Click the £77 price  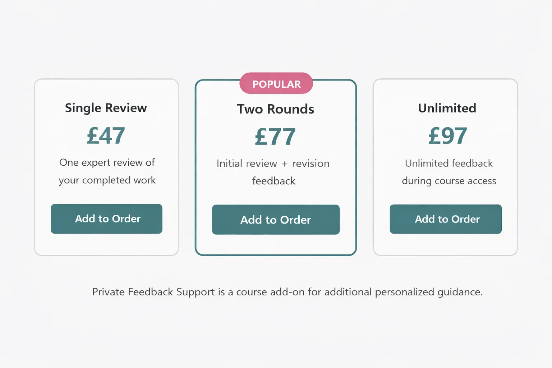[275, 137]
